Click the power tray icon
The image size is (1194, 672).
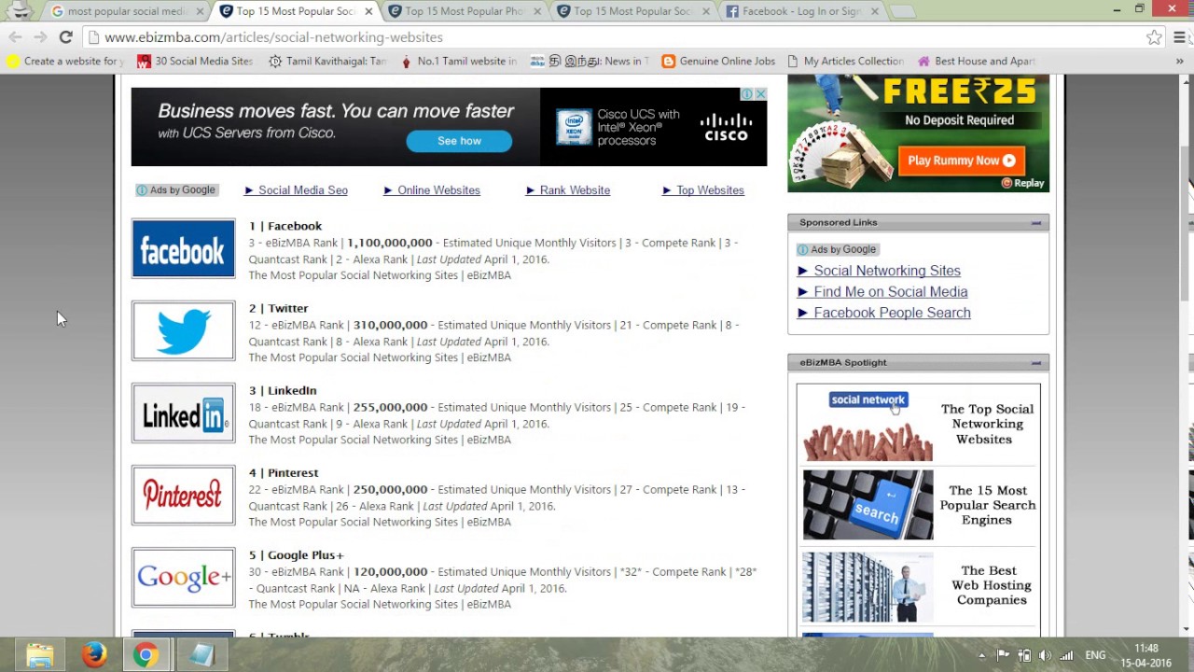[1024, 655]
